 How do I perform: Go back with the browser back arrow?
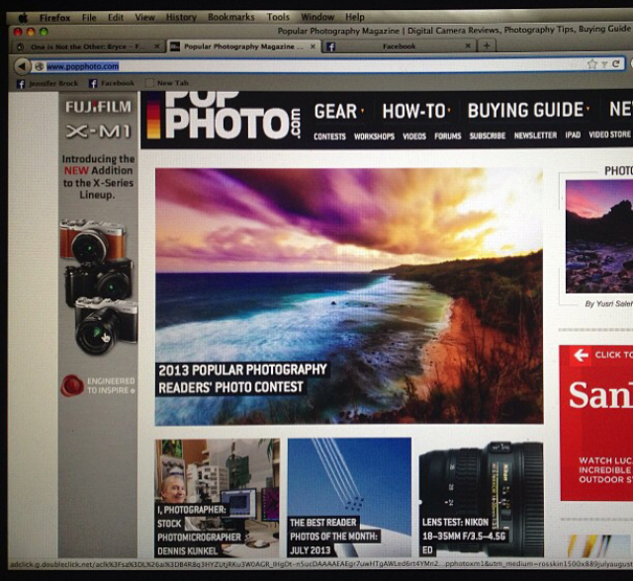click(x=22, y=66)
